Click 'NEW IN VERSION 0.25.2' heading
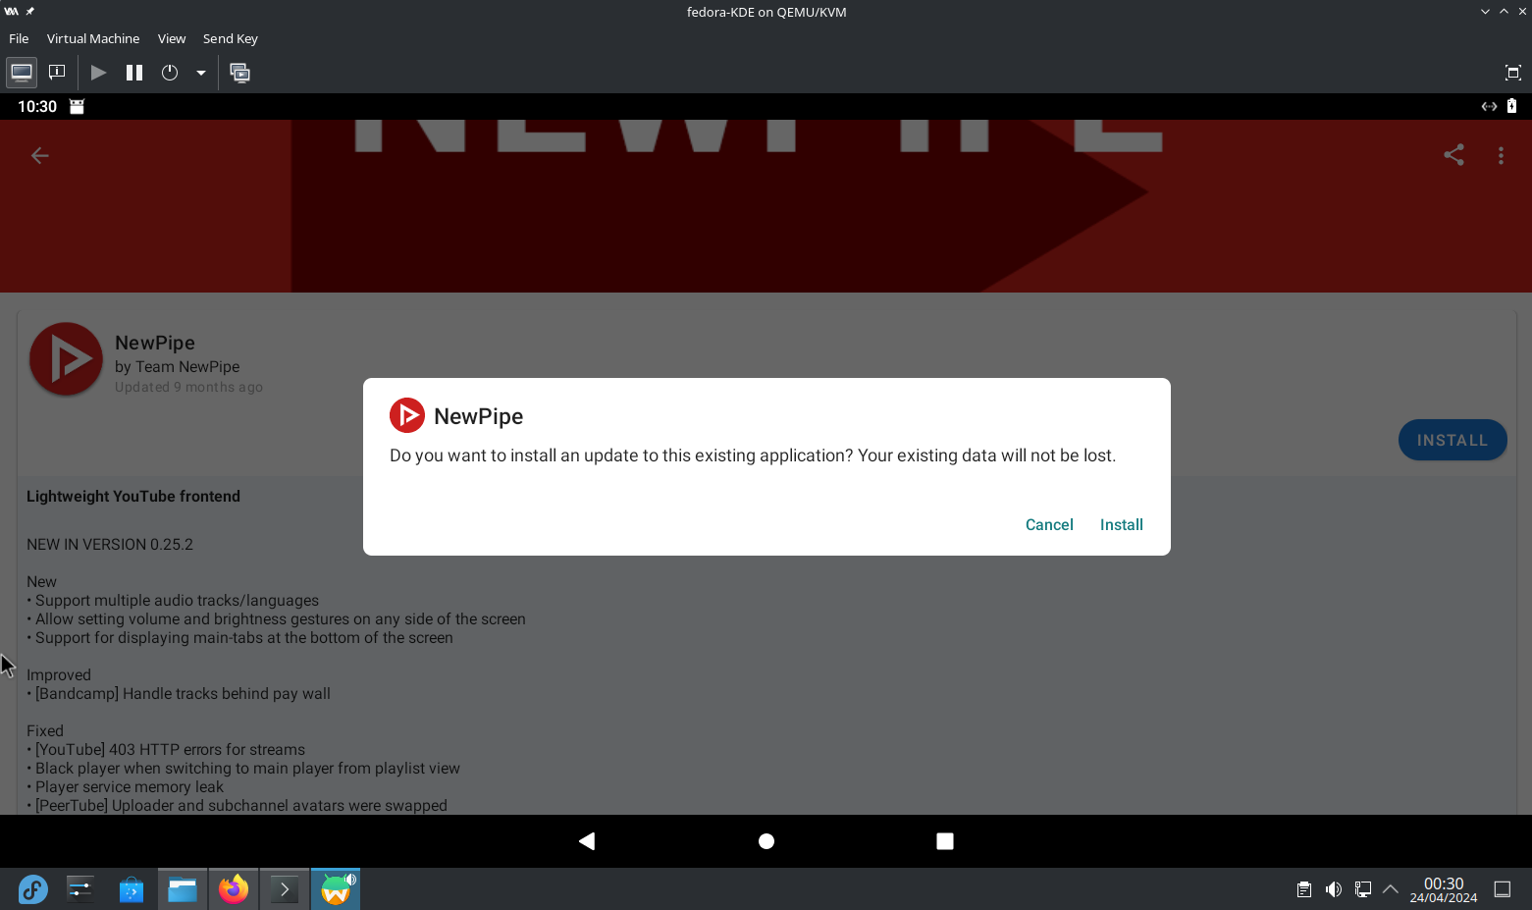The height and width of the screenshot is (910, 1532). point(110,544)
